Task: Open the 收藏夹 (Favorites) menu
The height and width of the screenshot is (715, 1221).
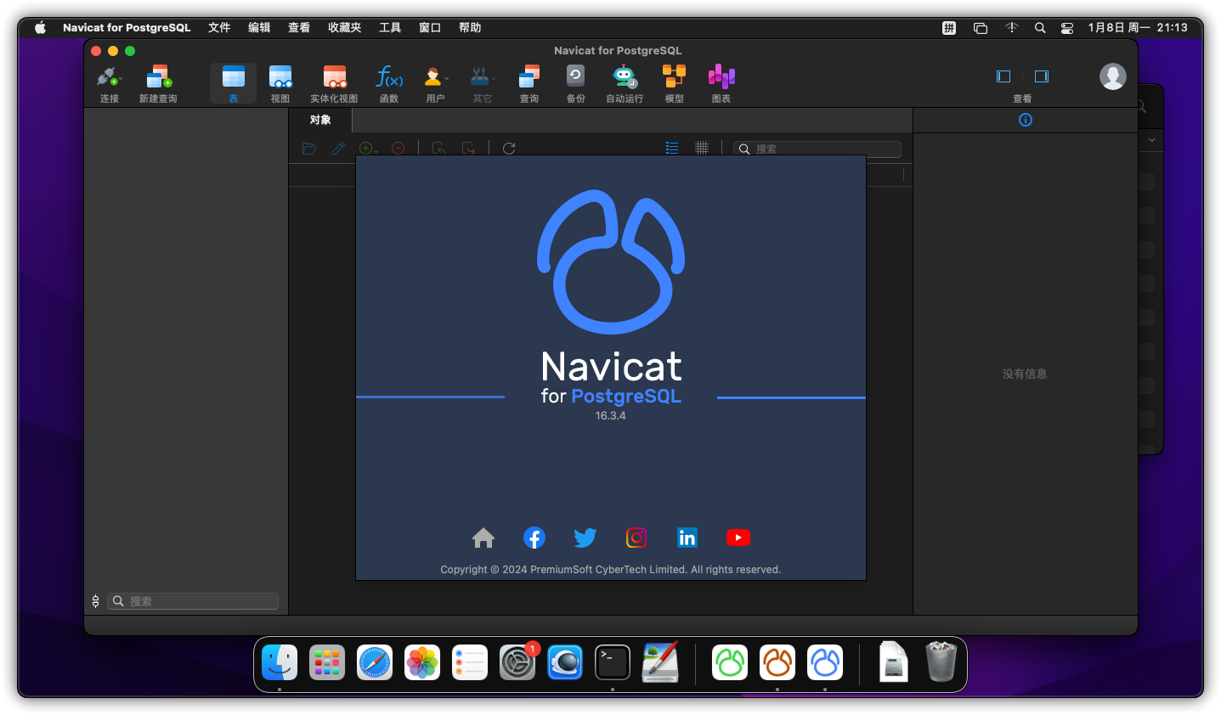Action: pyautogui.click(x=345, y=27)
